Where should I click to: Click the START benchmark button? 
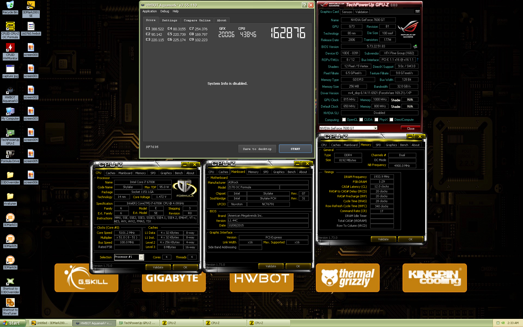tap(295, 149)
